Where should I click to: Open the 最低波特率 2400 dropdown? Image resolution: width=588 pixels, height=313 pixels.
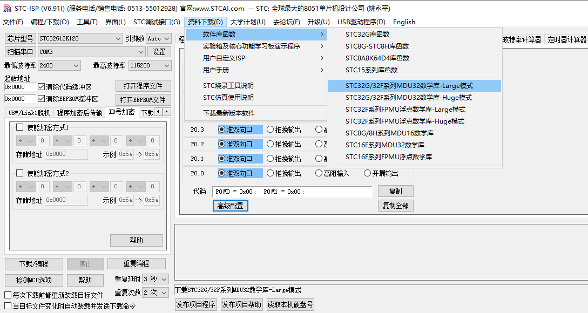pyautogui.click(x=59, y=65)
